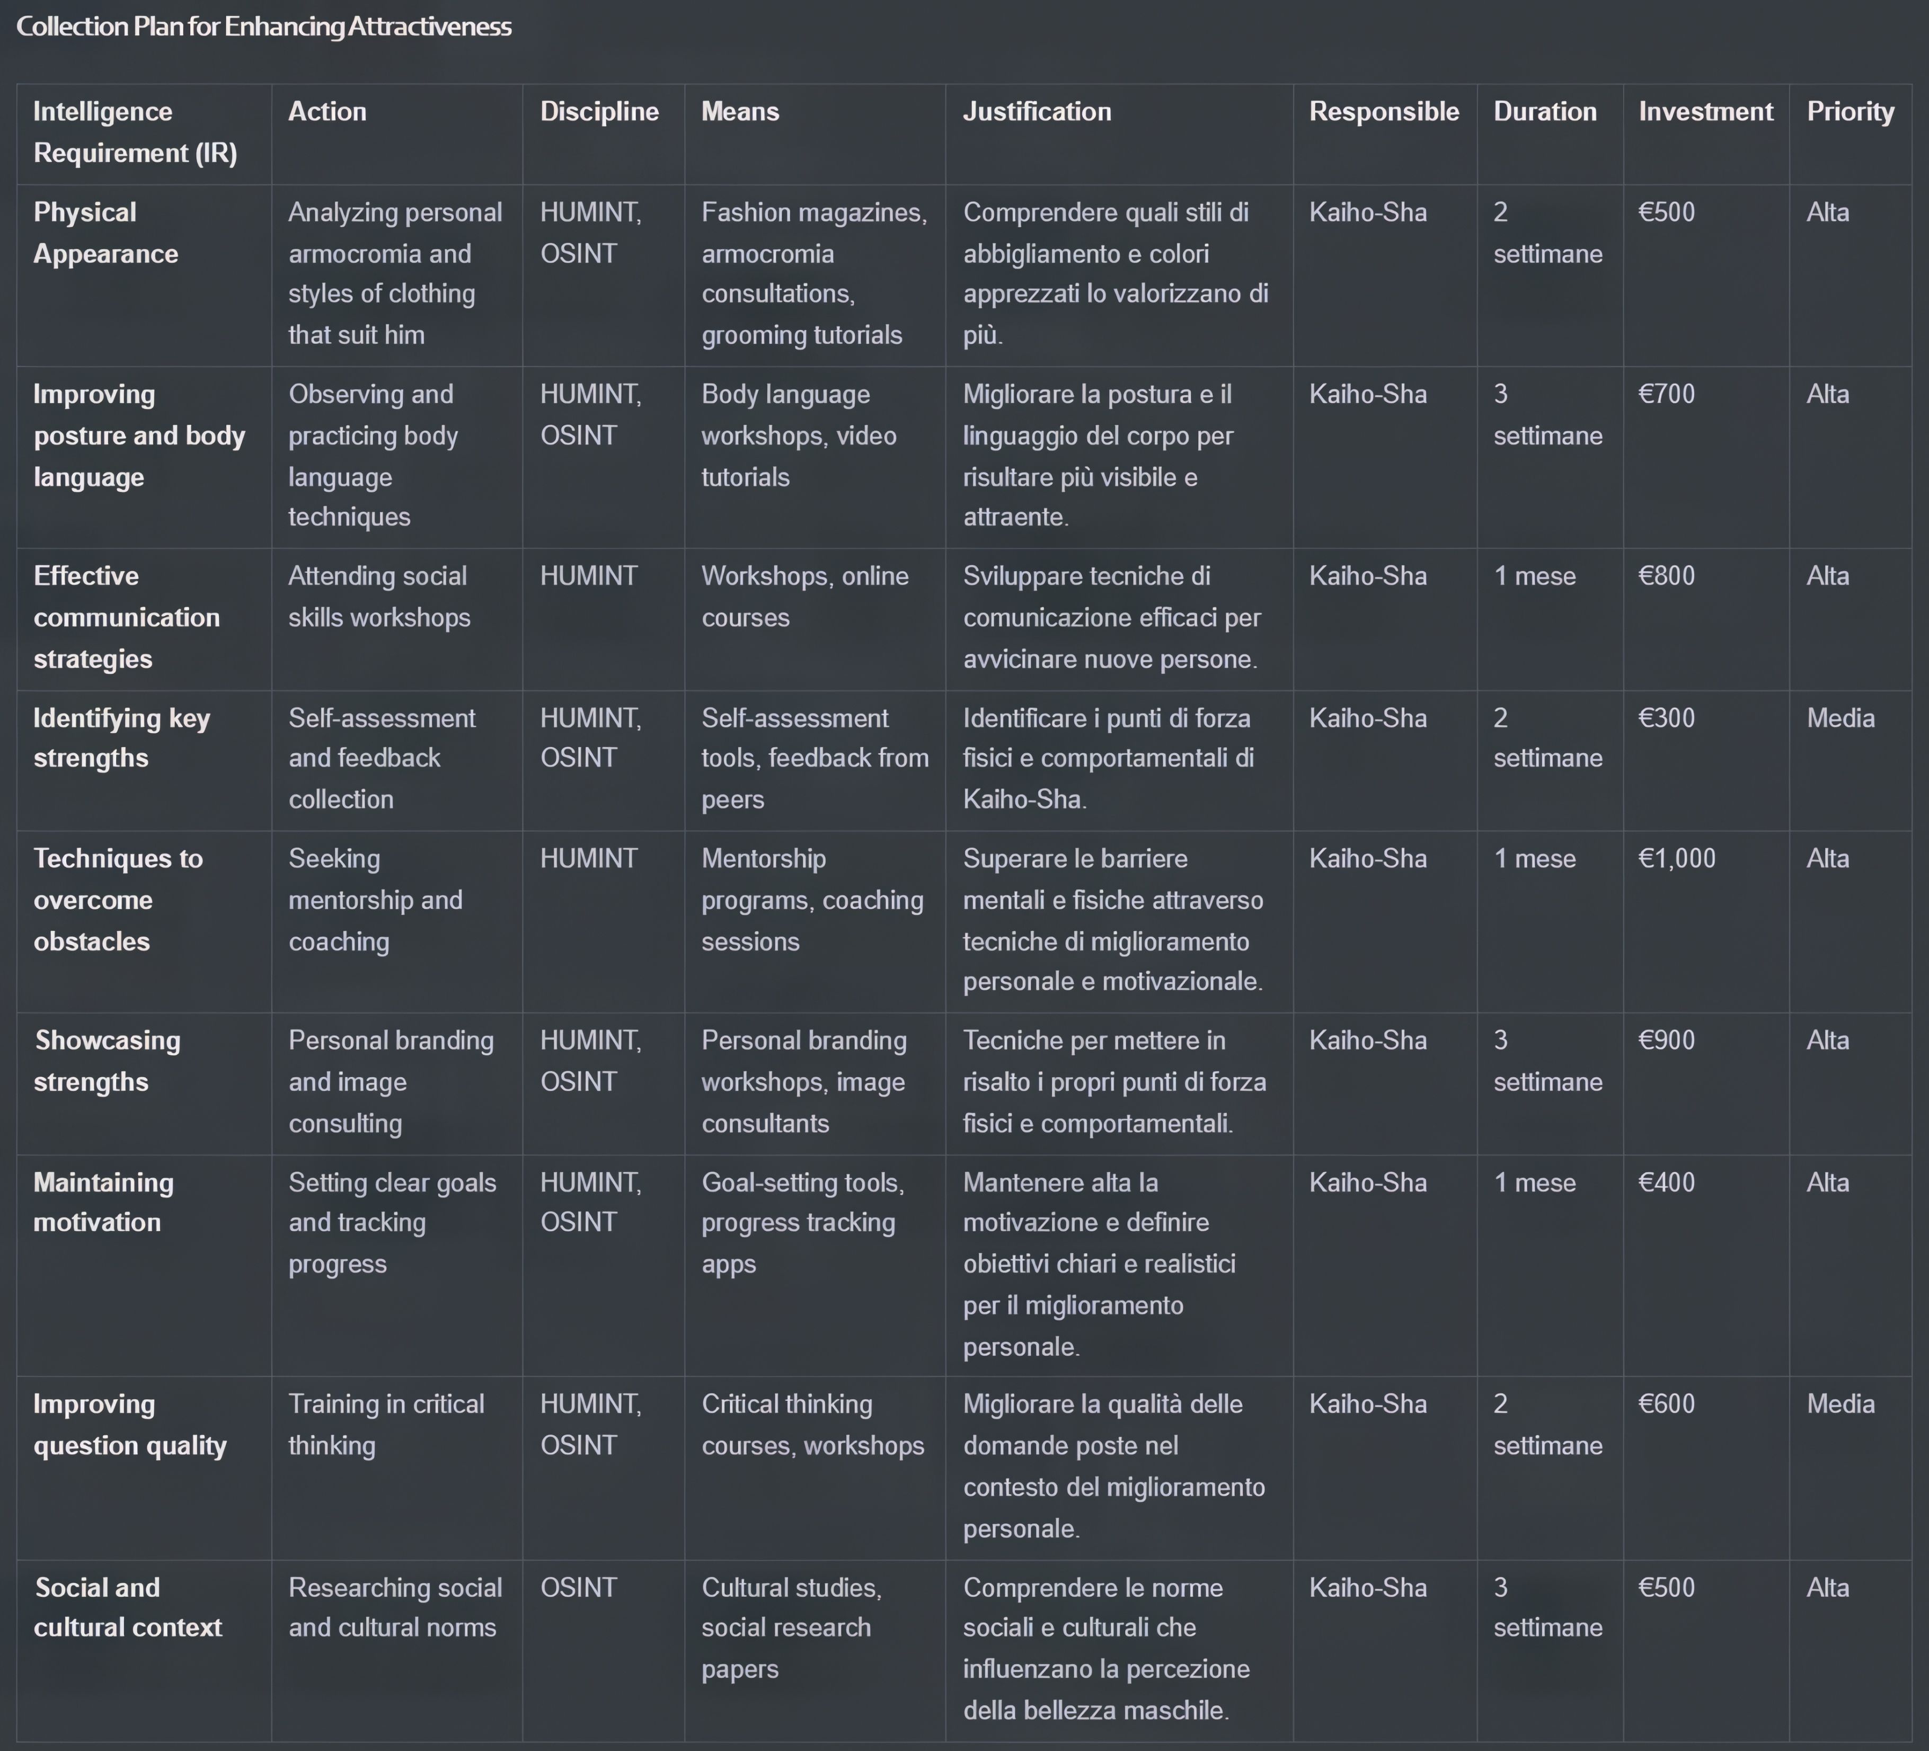This screenshot has width=1929, height=1751.
Task: Click the 'Improving question quality' cell
Action: pyautogui.click(x=130, y=1425)
